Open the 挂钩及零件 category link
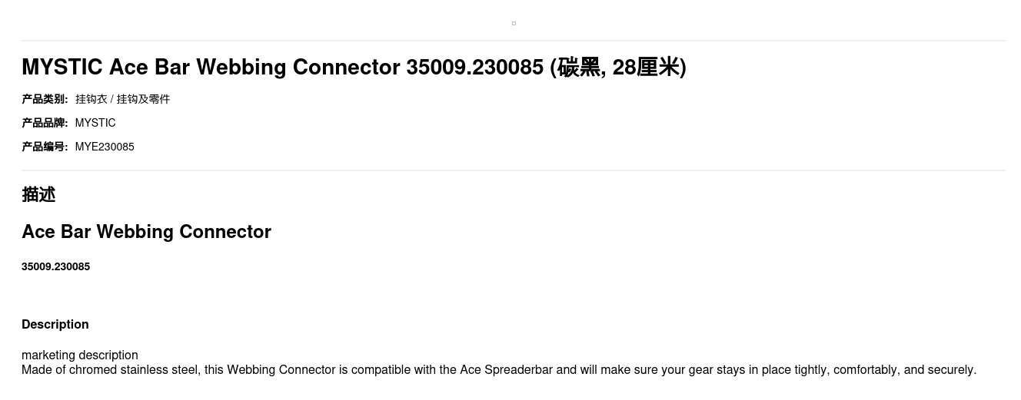 point(143,99)
